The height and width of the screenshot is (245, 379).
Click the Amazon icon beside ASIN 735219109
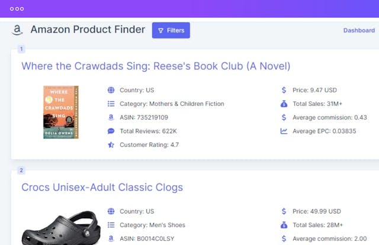click(111, 118)
